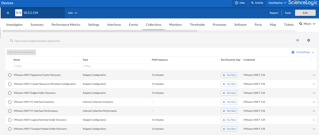Image resolution: width=319 pixels, height=135 pixels.
Task: Go to the Thresholds tab
Action: 197,25
